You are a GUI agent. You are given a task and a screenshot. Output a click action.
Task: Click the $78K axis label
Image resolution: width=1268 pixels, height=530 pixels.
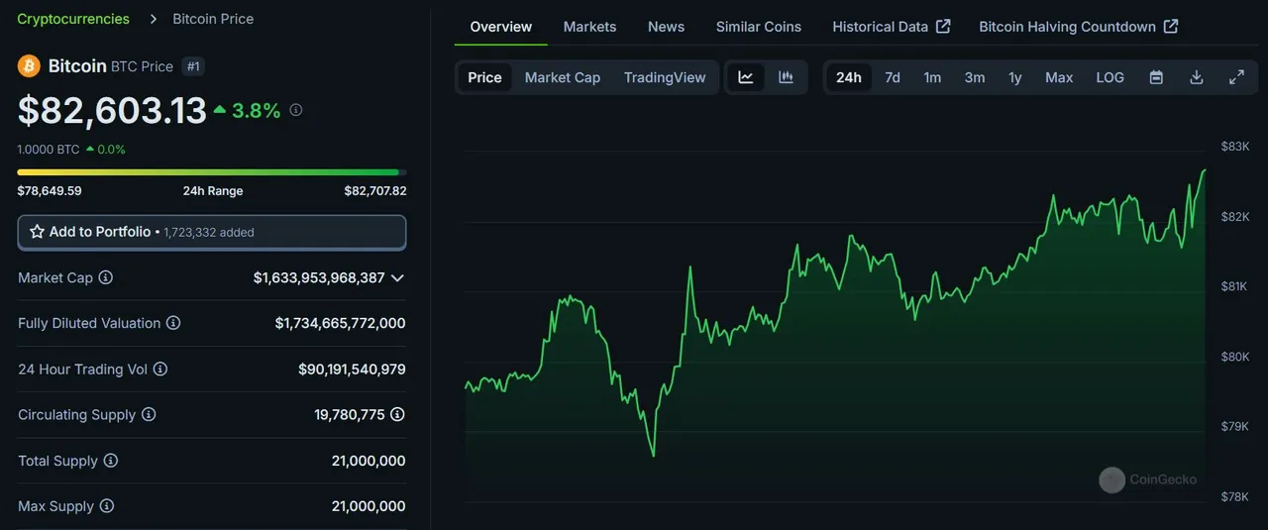coord(1234,496)
